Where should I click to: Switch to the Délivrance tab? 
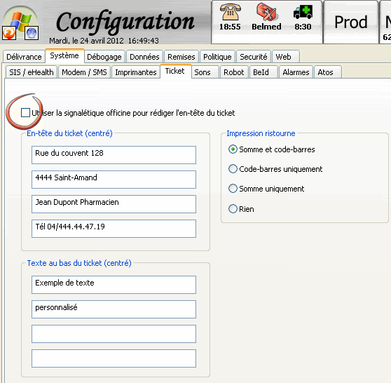(x=24, y=57)
